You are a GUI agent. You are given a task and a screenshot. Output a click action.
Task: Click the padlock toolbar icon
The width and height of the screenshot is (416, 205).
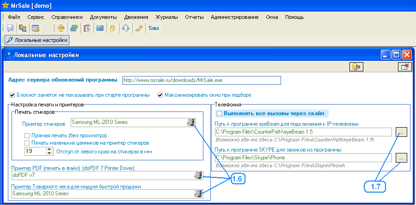pyautogui.click(x=112, y=28)
